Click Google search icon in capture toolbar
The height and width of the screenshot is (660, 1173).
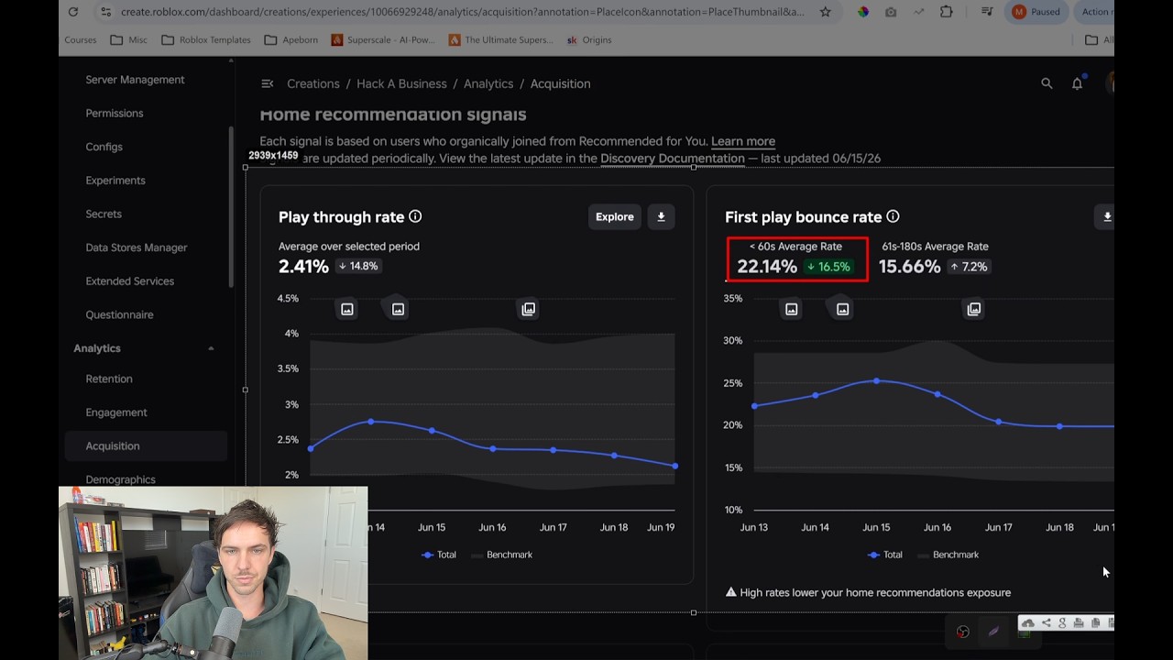pyautogui.click(x=1062, y=623)
